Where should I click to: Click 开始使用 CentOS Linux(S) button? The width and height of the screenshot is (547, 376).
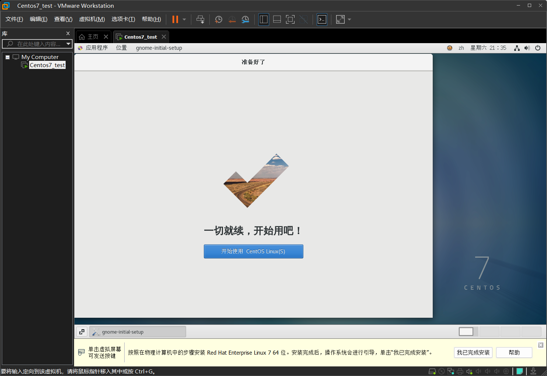tap(254, 251)
